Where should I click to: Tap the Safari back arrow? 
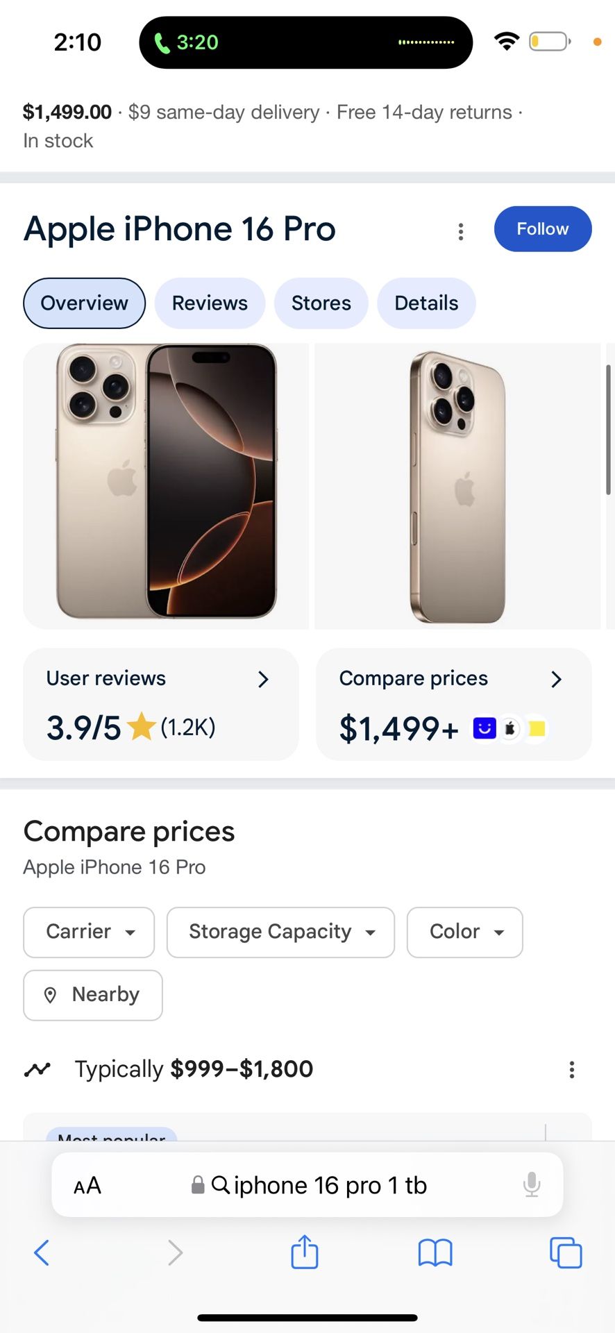42,1253
